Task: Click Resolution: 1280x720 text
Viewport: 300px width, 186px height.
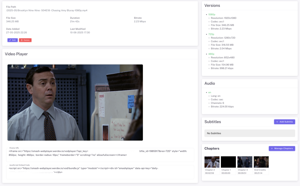Action: coord(223,38)
